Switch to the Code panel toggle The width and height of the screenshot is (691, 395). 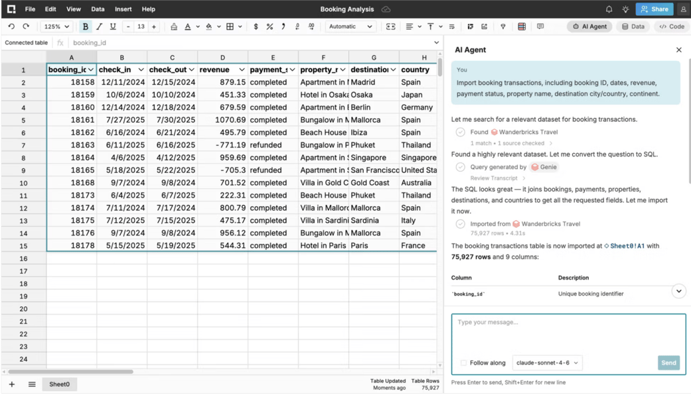[x=672, y=27]
